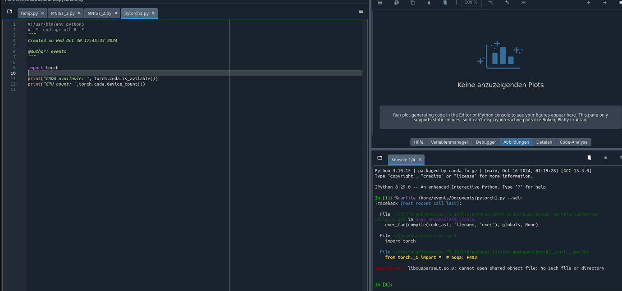
Task: Open the editor pane options menu
Action: coord(361,12)
